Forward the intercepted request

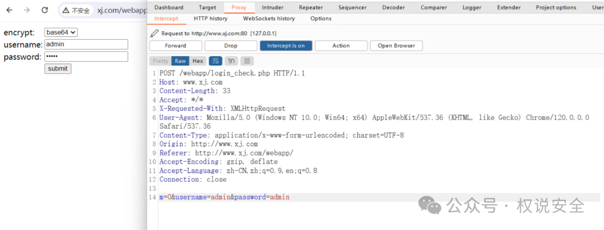coord(175,46)
